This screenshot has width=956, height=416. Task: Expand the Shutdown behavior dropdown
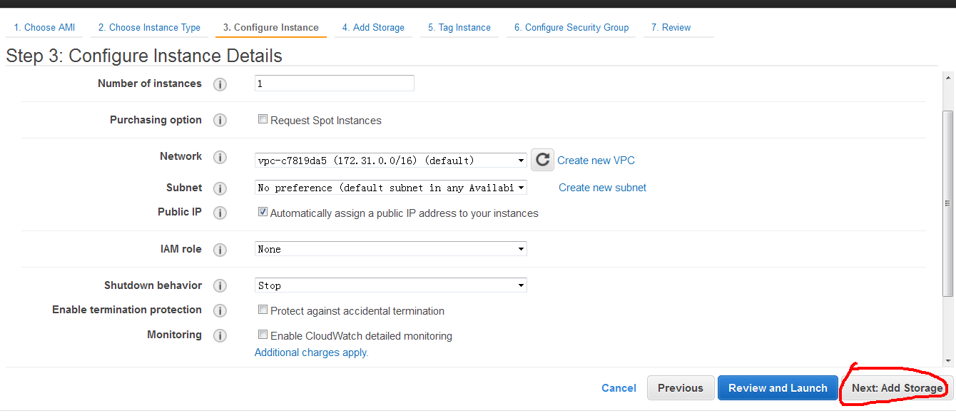coord(391,285)
